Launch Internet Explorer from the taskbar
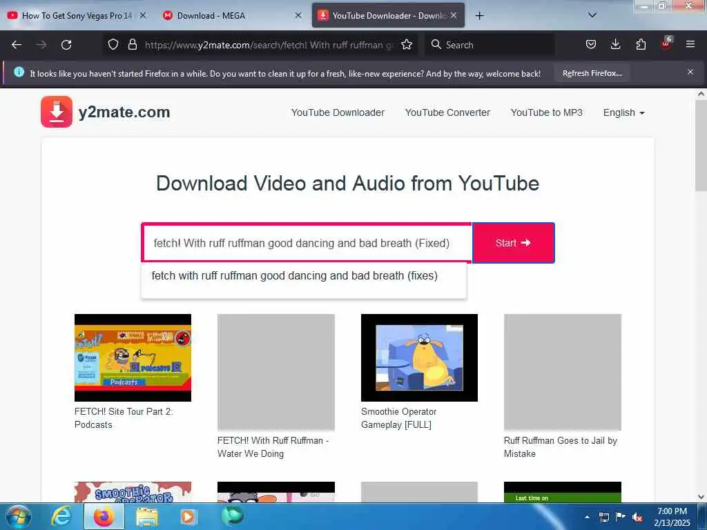Image resolution: width=707 pixels, height=530 pixels. pyautogui.click(x=61, y=517)
